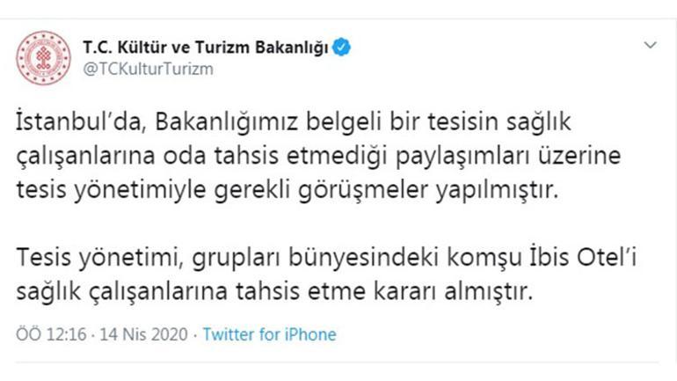
Task: Open T.C. Kültür ve Turizm Bakanlığı profile name
Action: (x=206, y=48)
